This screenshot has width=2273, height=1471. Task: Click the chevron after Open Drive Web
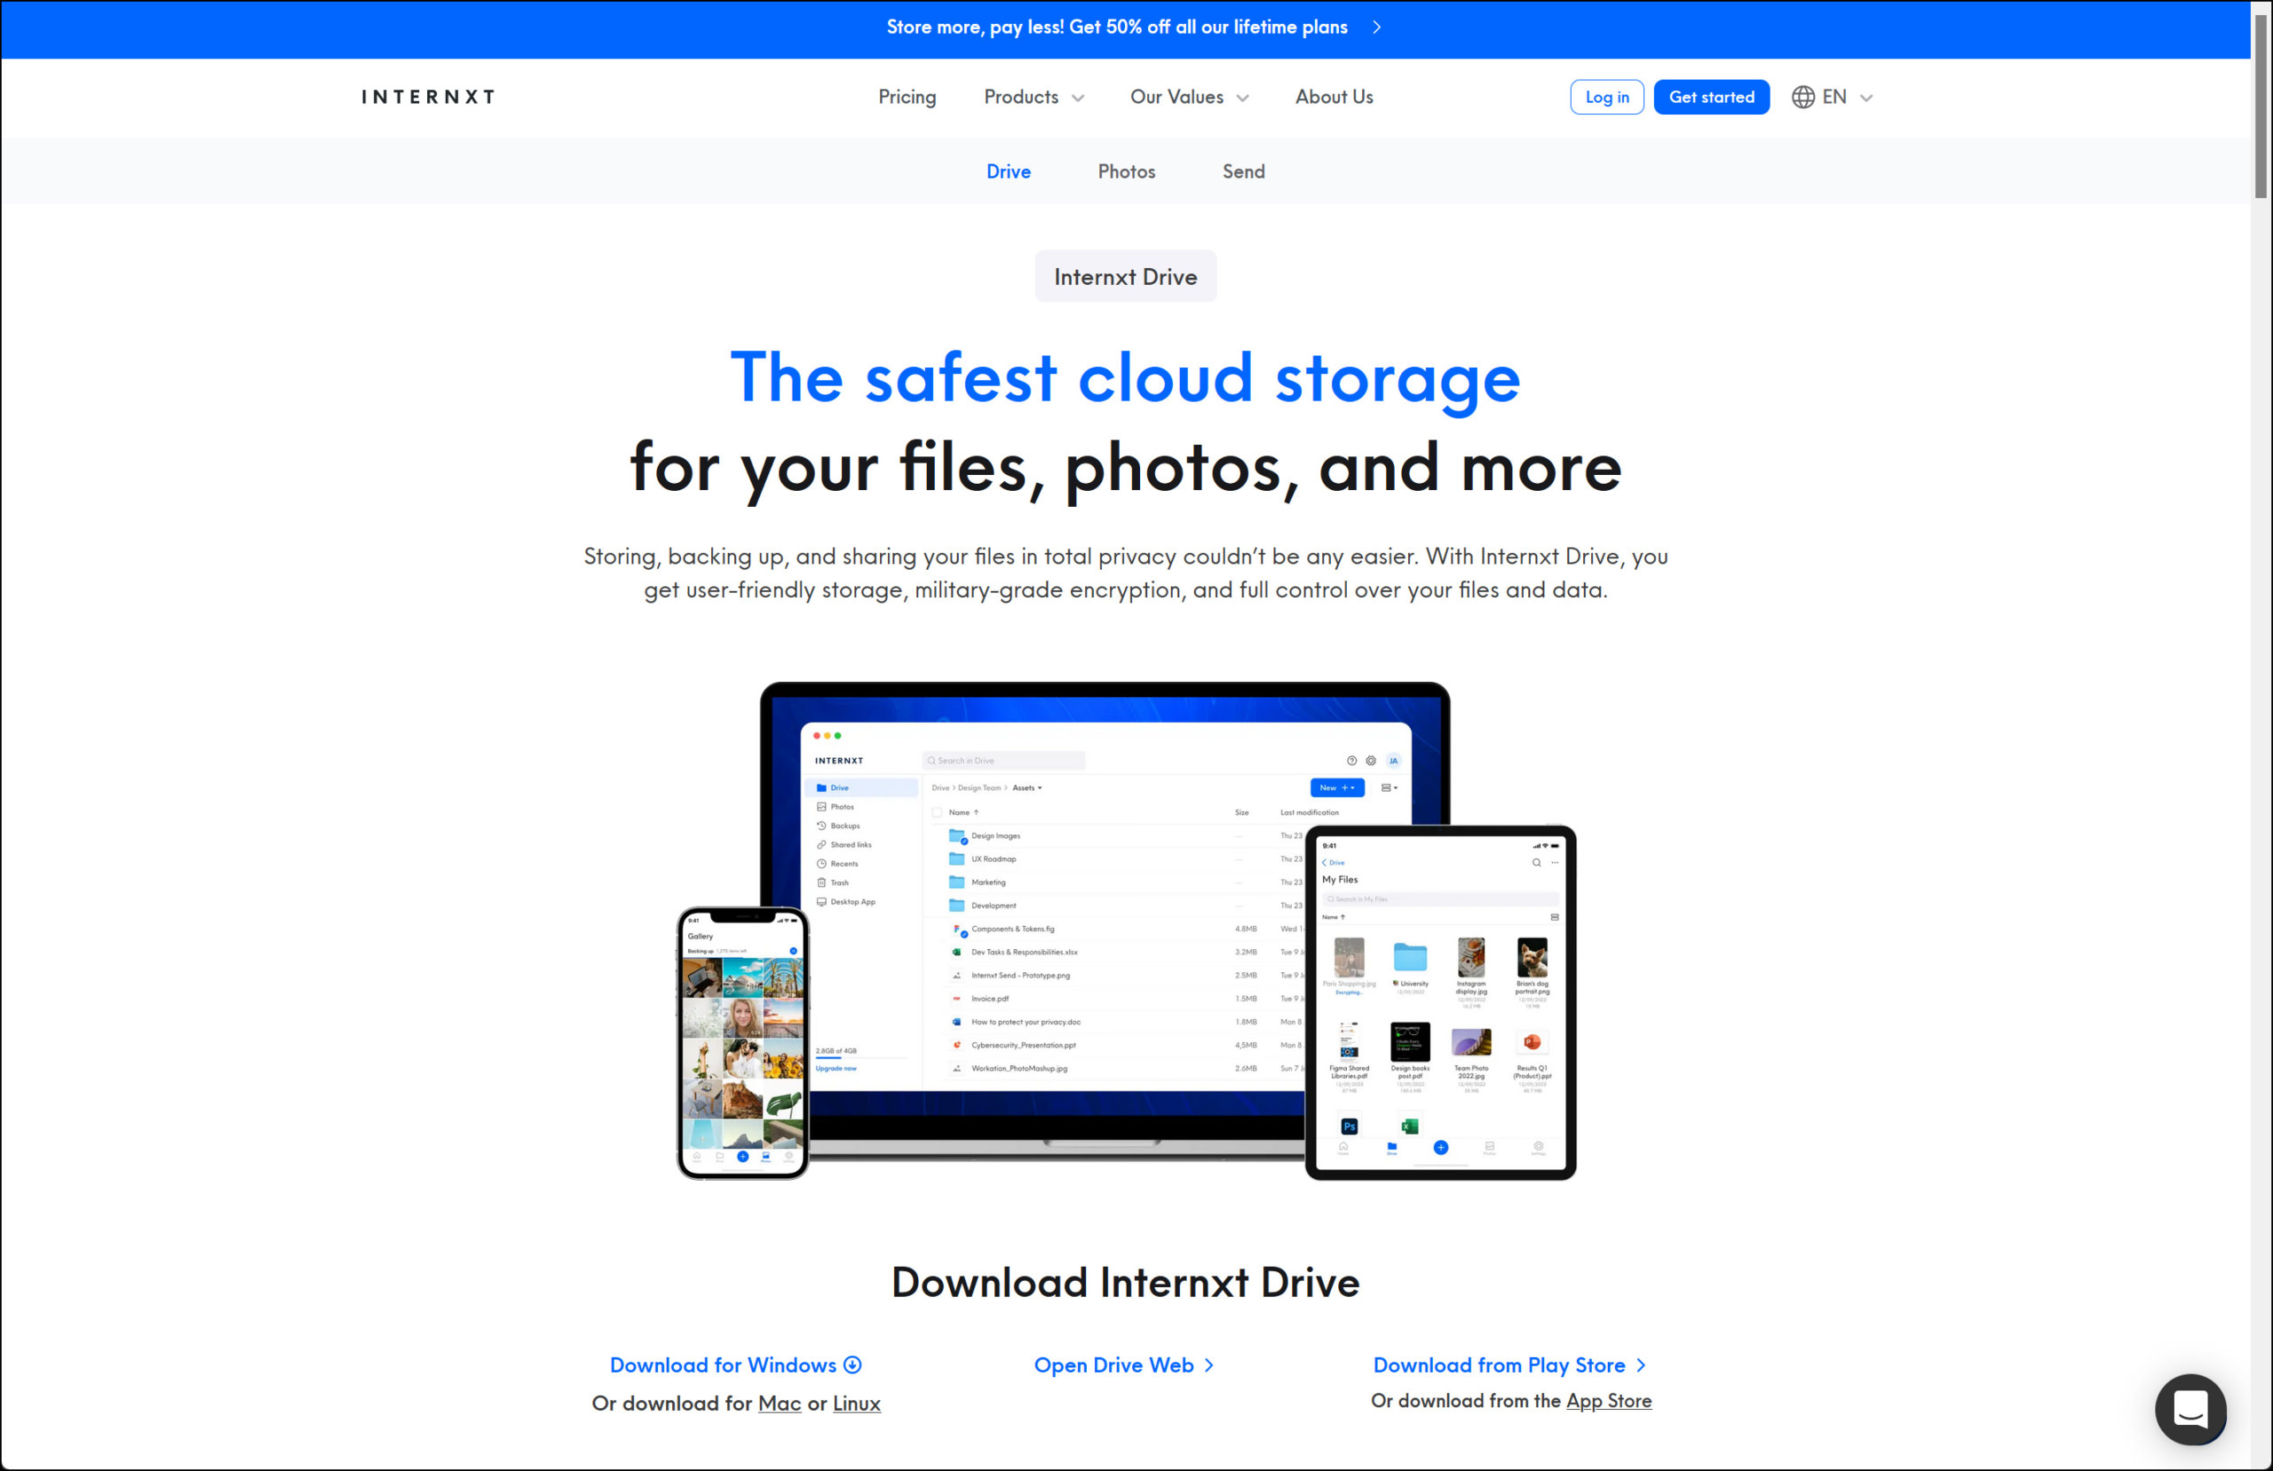tap(1209, 1365)
